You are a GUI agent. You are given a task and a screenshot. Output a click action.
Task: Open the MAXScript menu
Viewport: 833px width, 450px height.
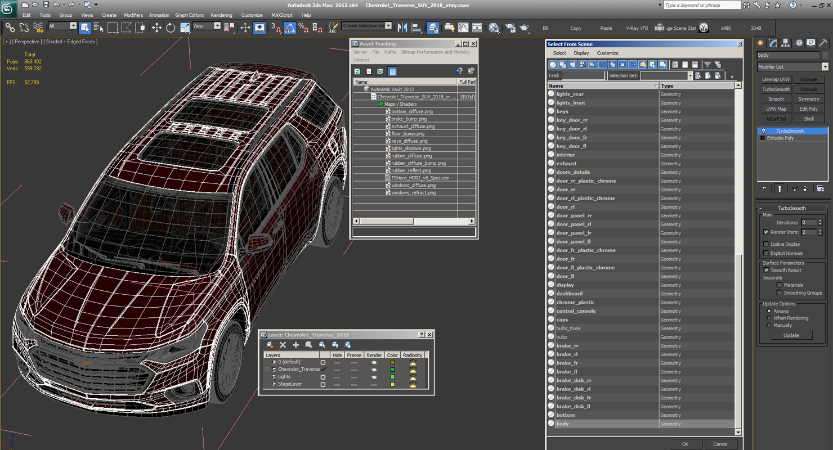(x=282, y=15)
